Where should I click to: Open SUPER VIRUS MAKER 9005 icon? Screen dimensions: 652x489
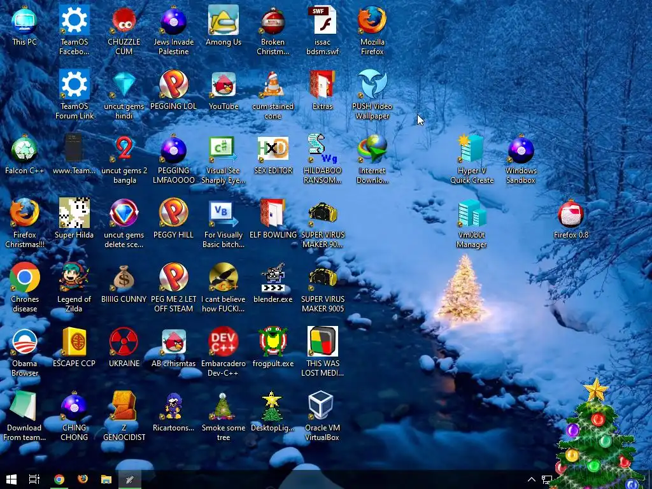coord(322,277)
